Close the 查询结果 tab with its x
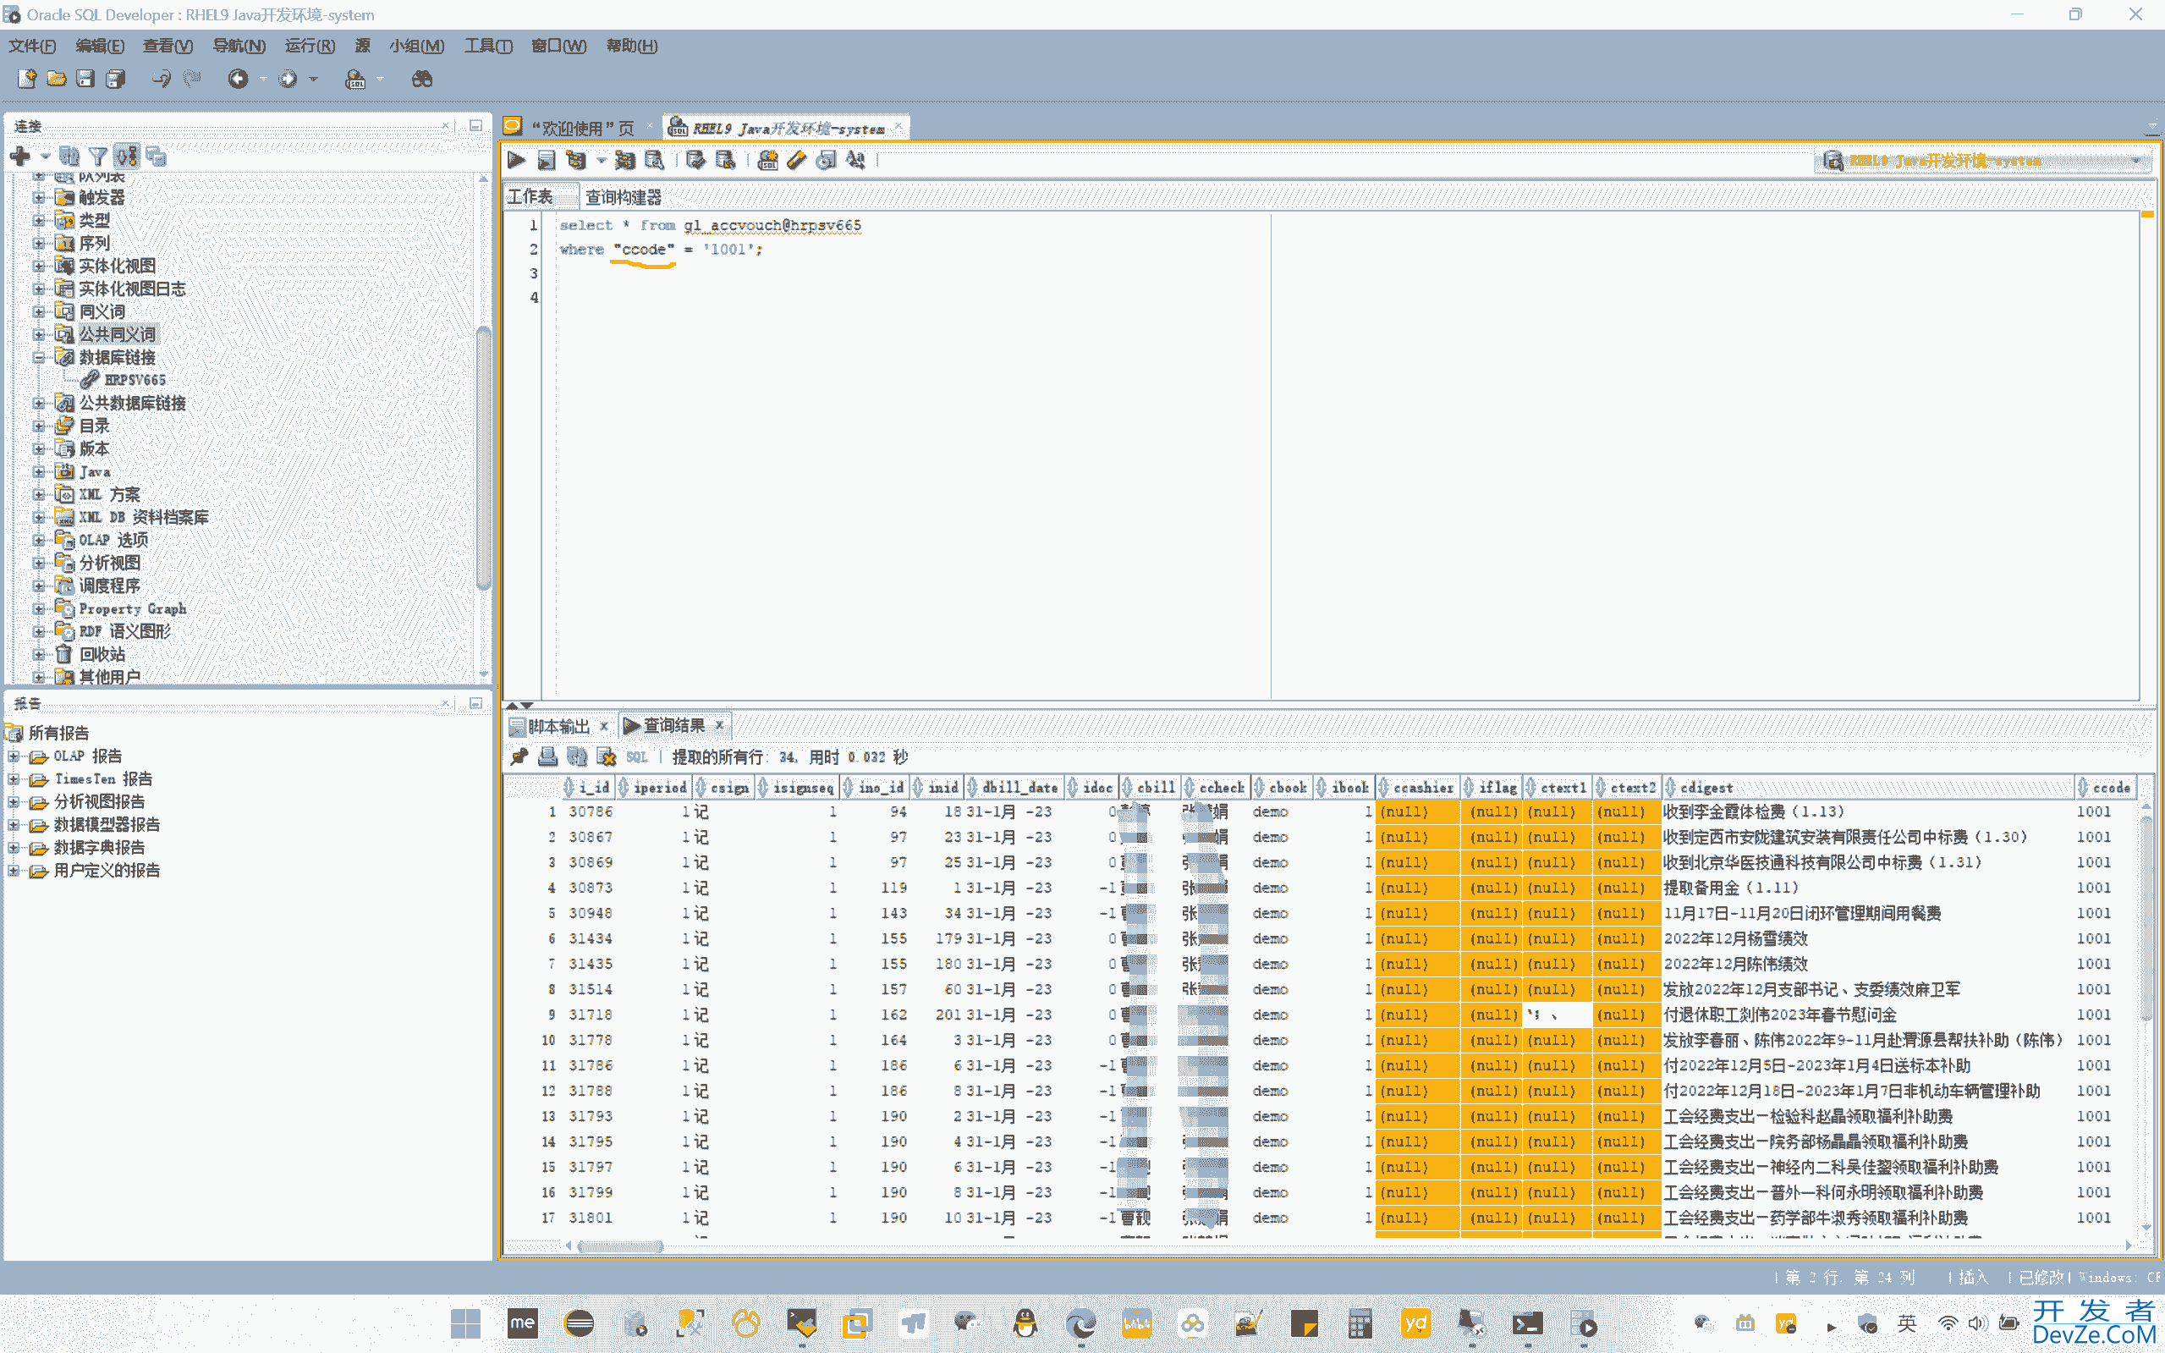 tap(719, 725)
